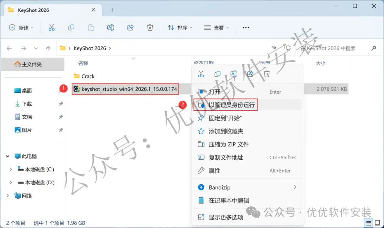This screenshot has height=228, width=384.
Task: Expand 本地磁盘 (C:) tree node
Action: [x=11, y=169]
